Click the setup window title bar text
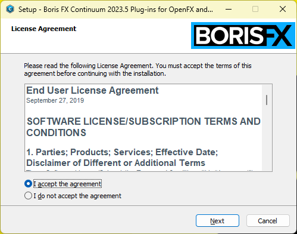The height and width of the screenshot is (234, 297). (115, 10)
